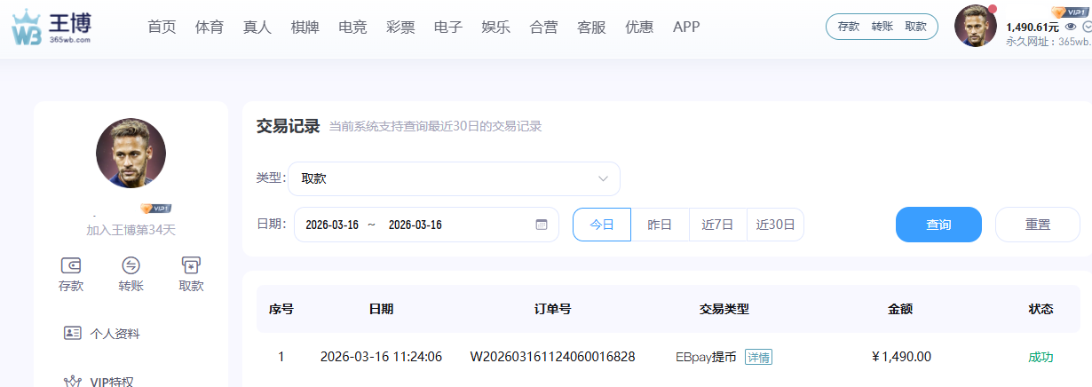Open the 优惠 navigation menu item

click(x=639, y=27)
